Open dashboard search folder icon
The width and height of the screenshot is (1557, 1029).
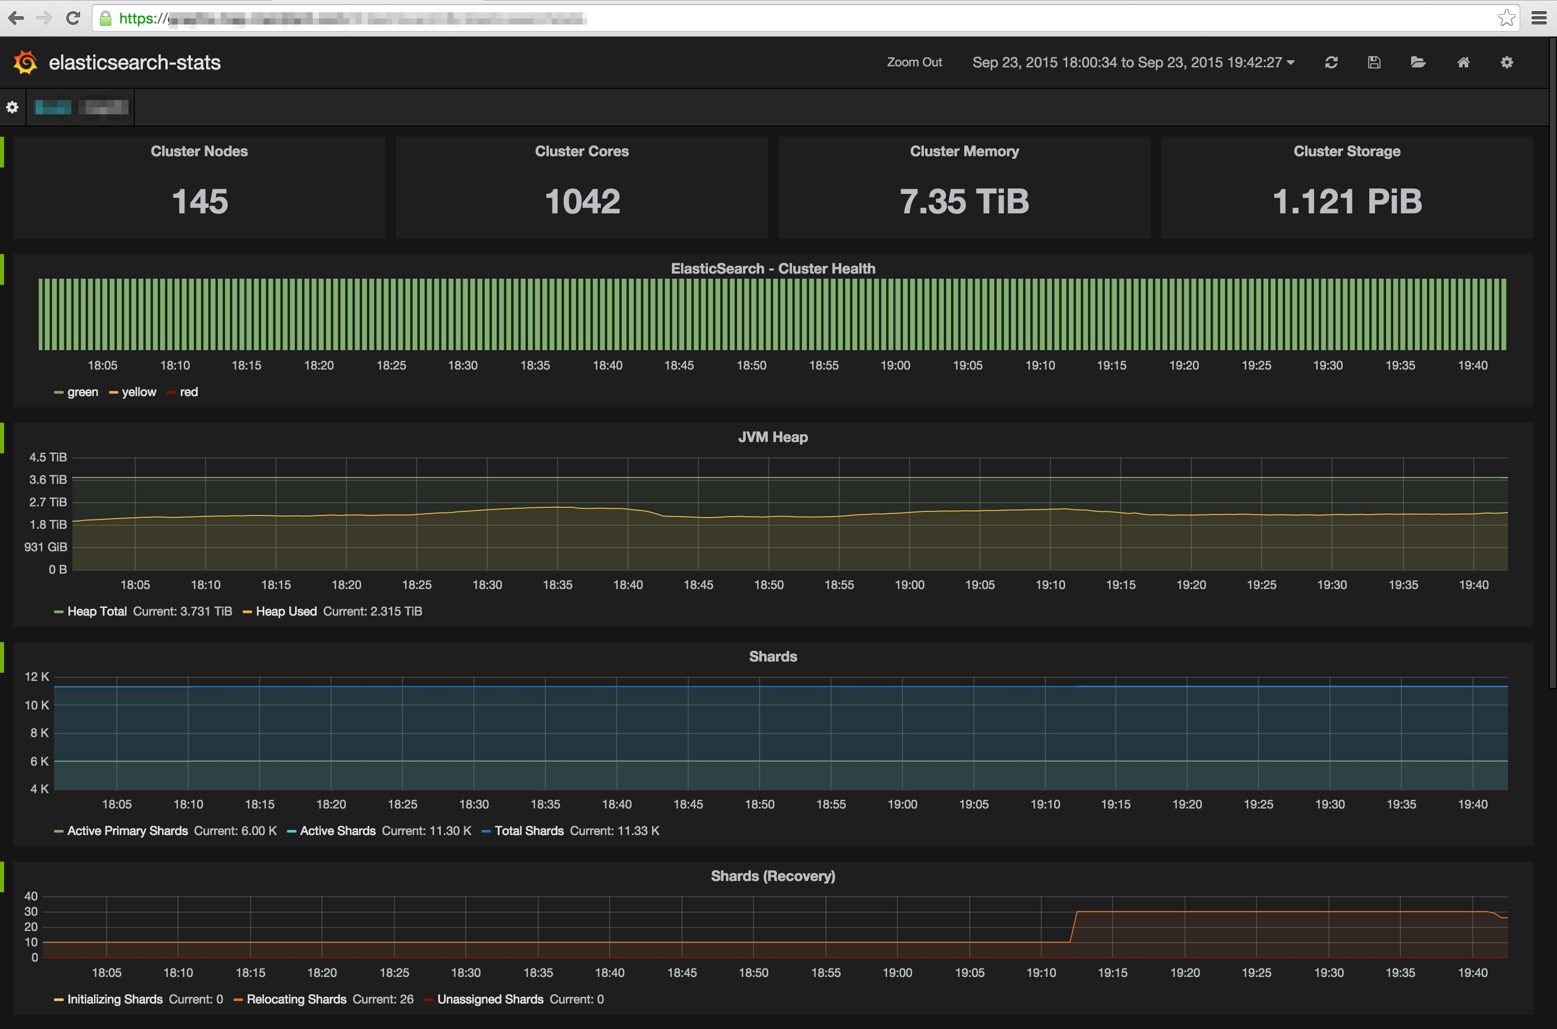point(1418,62)
